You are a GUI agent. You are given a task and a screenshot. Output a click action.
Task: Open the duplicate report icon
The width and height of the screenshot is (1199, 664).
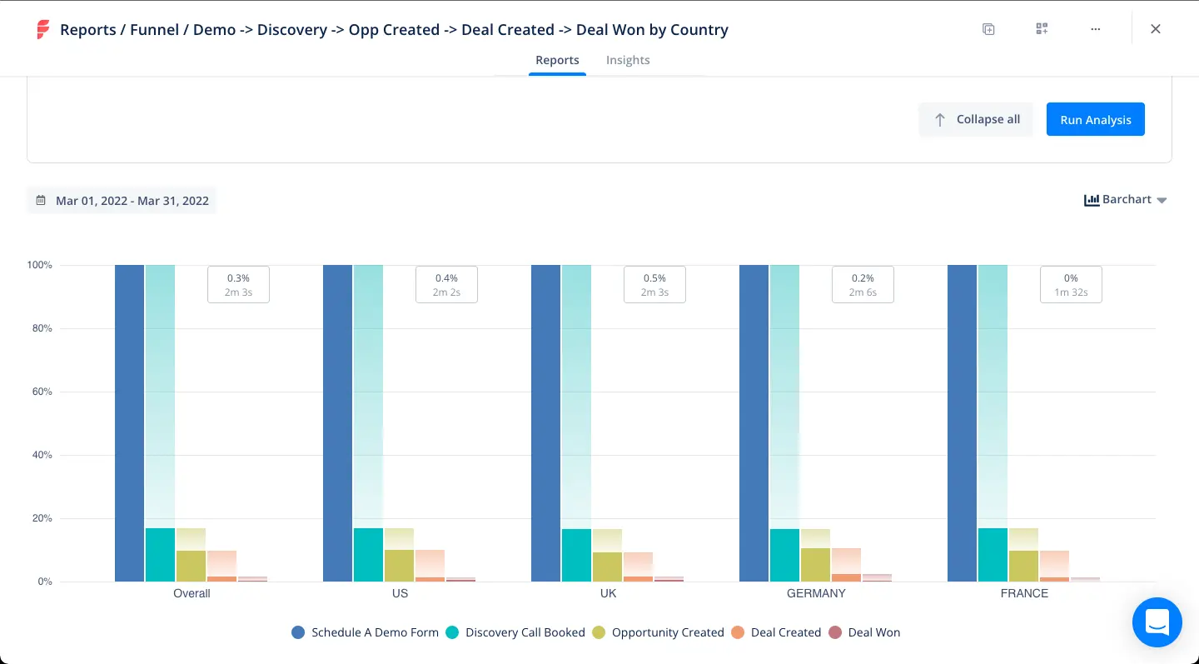(988, 28)
